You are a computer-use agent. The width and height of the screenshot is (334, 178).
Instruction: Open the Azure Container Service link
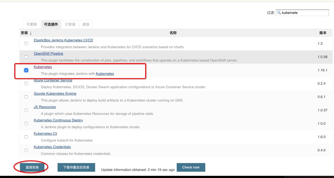tap(53, 80)
